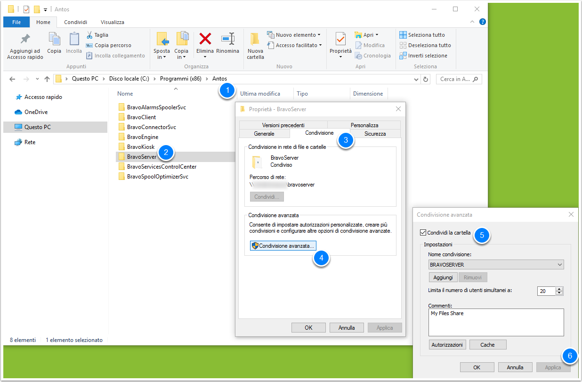Click Disco locale (C:) in address path

point(129,79)
